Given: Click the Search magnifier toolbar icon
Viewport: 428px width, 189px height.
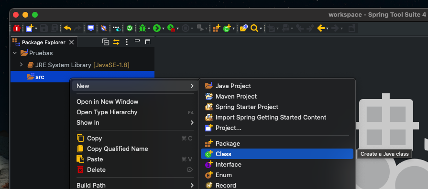Looking at the screenshot, I should coord(254,28).
